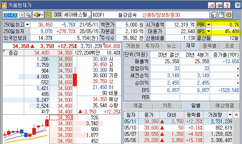Switch to 종목별 tab

[209, 46]
